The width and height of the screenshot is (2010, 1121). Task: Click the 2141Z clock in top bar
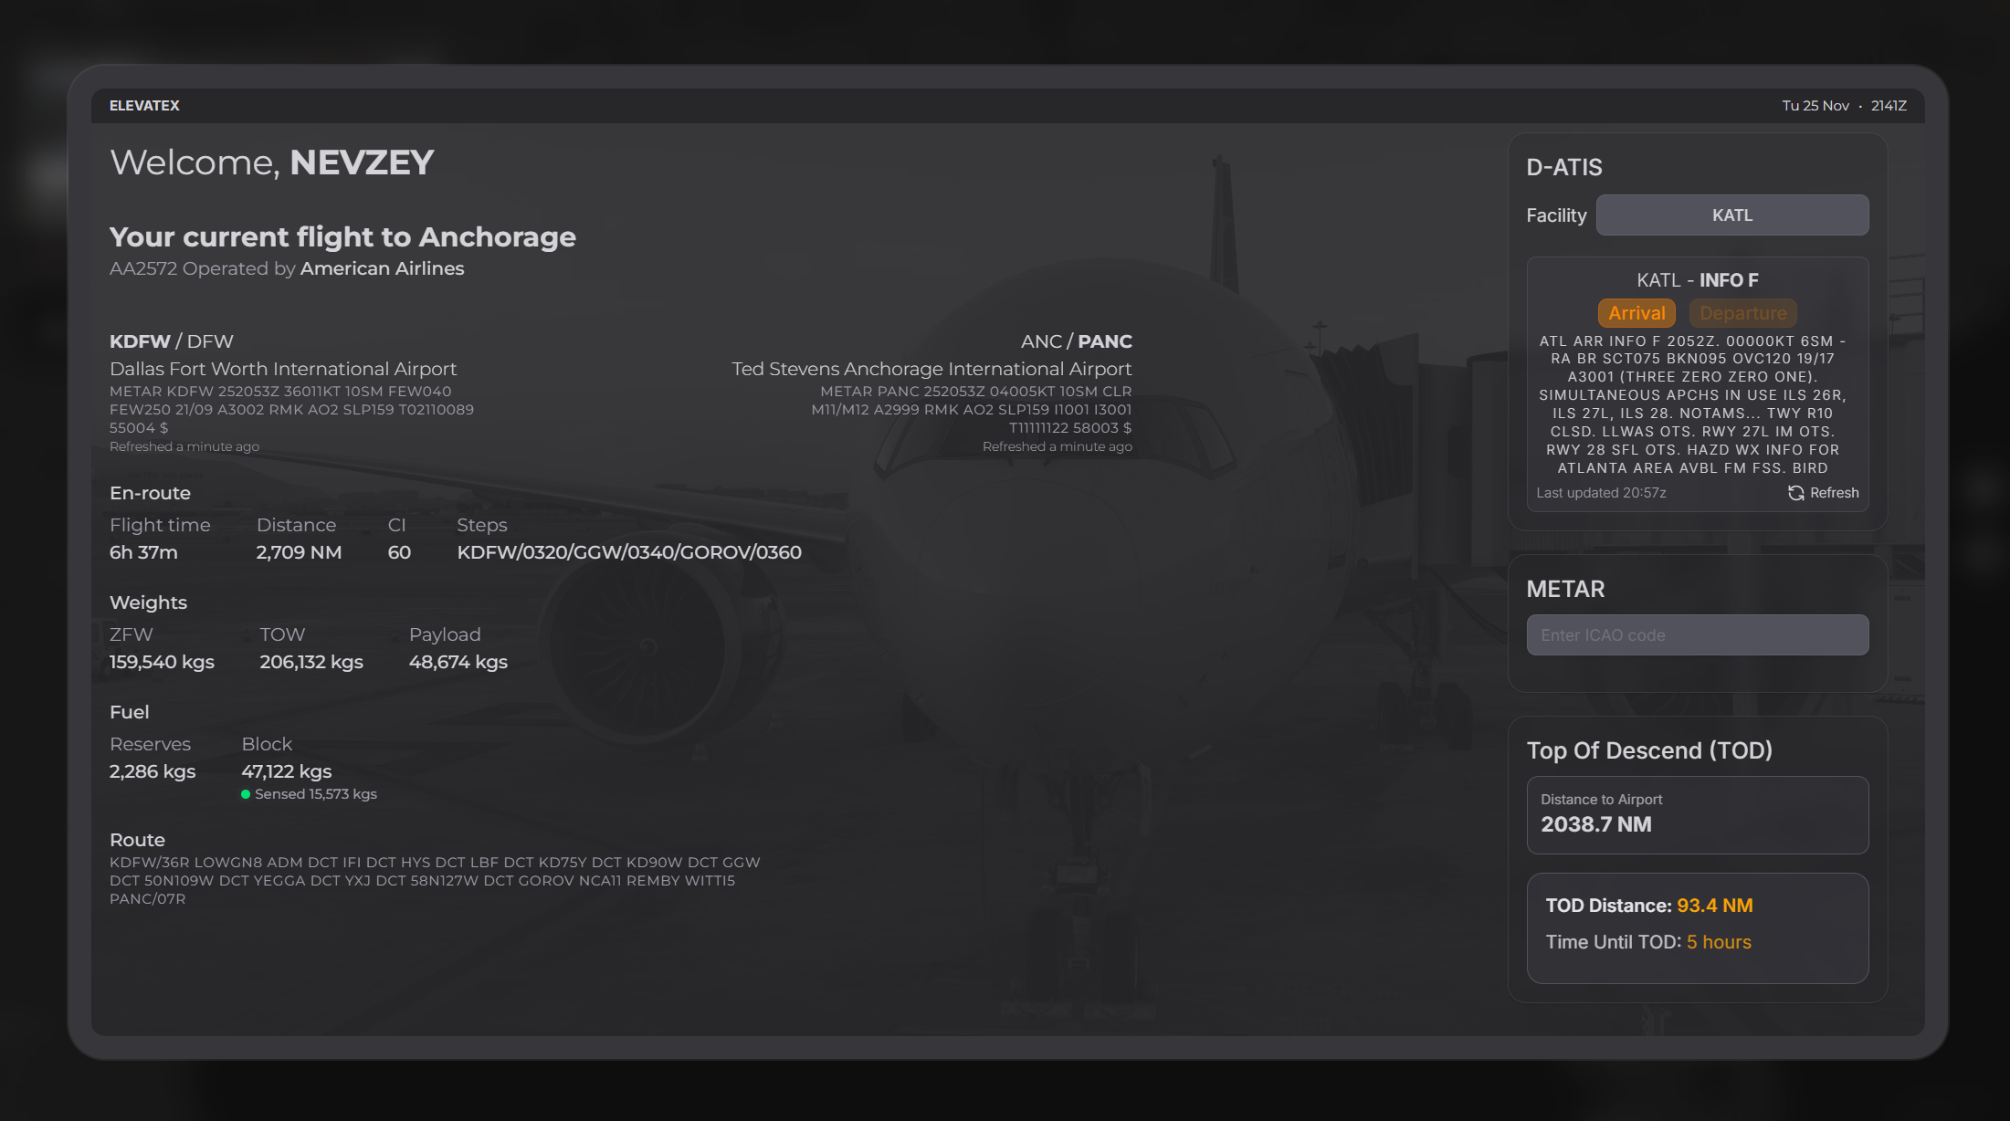click(1888, 106)
